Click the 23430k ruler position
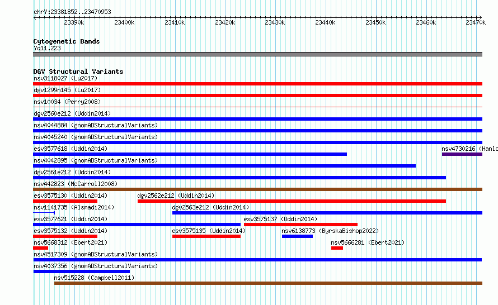Viewport: 498px width, 305px height. [x=275, y=22]
